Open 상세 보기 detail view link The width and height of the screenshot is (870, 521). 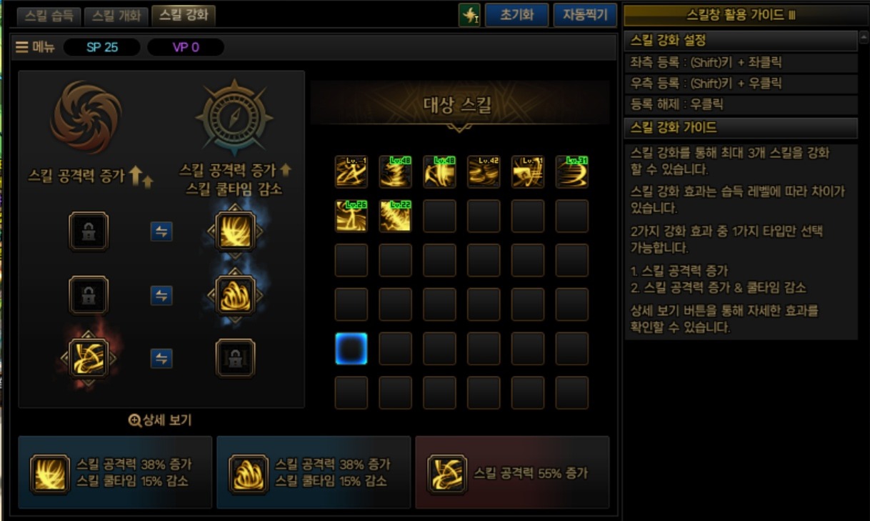point(160,420)
